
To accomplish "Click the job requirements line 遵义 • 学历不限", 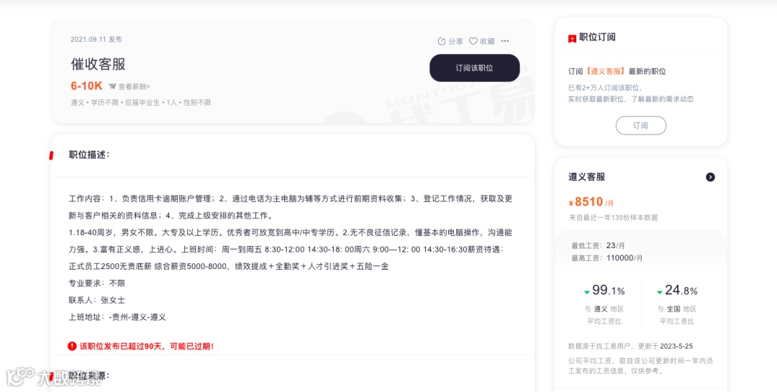I will pos(141,103).
